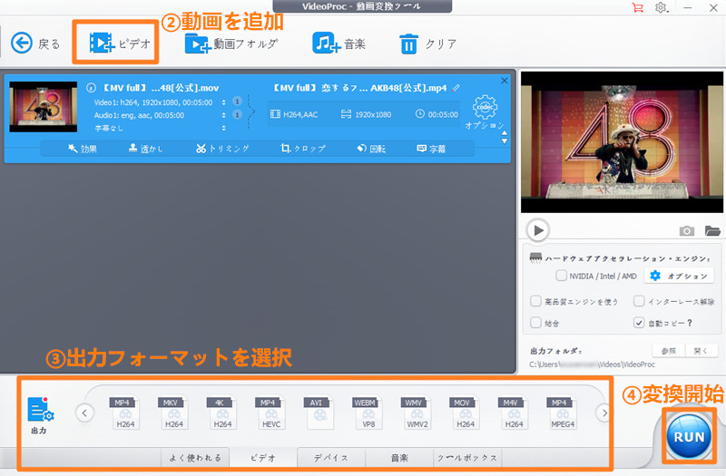Click the video thumbnail in the list
The image size is (726, 476).
point(44,107)
